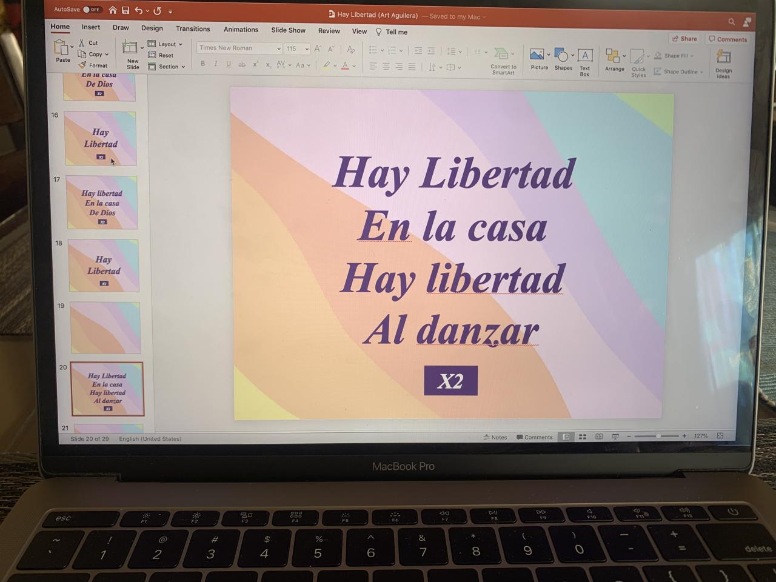Open the line spacing options
This screenshot has height=582, width=776.
[x=453, y=52]
